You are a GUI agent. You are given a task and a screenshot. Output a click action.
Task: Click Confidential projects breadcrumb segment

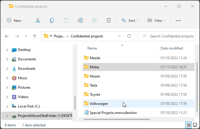87,36
